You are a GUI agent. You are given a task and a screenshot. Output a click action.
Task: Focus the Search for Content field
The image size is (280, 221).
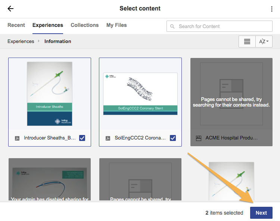click(x=220, y=26)
